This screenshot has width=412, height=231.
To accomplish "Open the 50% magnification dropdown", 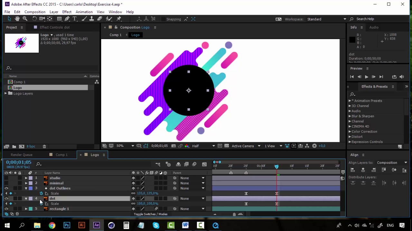I will [125, 146].
